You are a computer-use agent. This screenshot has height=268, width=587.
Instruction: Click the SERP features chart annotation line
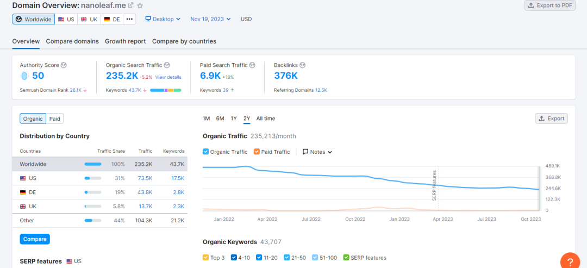click(x=439, y=189)
